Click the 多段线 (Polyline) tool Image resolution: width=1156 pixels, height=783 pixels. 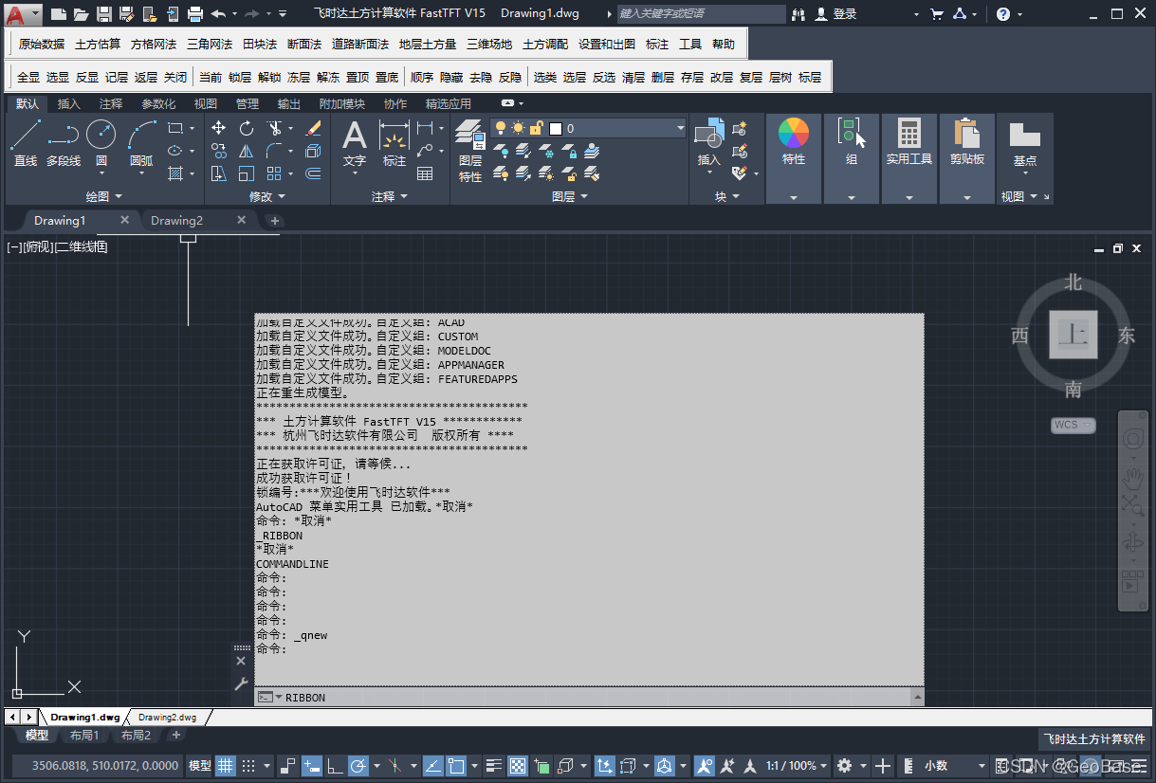tap(64, 142)
